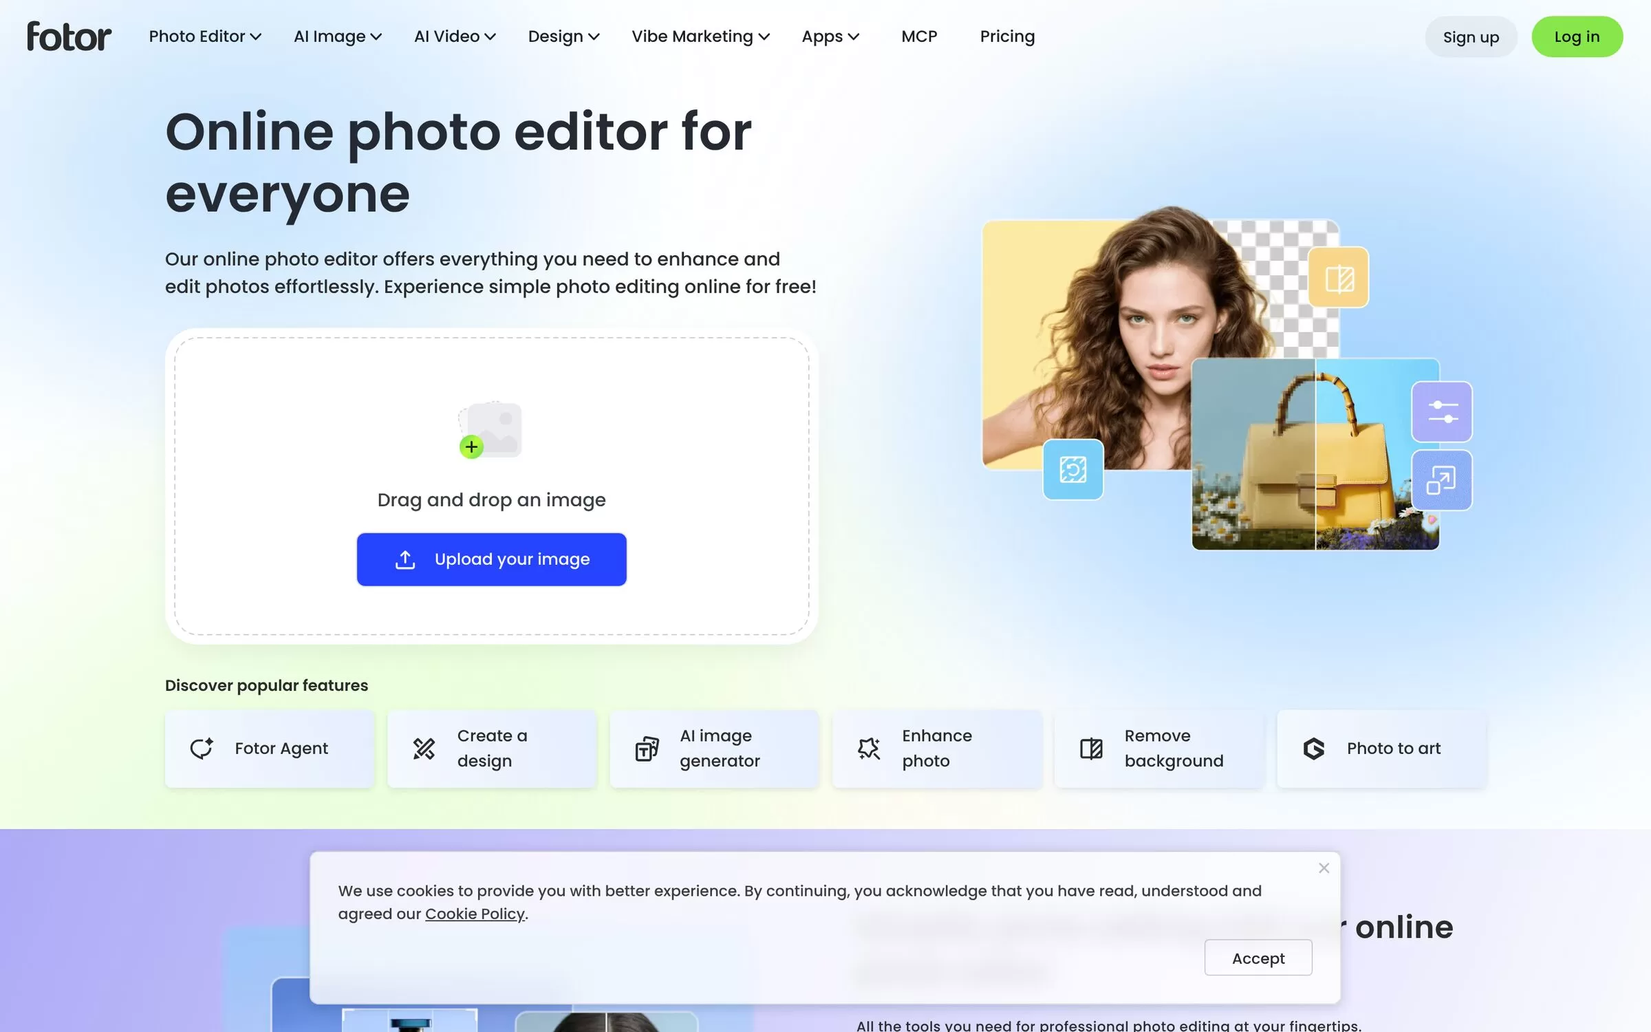Viewport: 1651px width, 1032px height.
Task: Click the yellow background remover icon on hero image
Action: [1339, 278]
